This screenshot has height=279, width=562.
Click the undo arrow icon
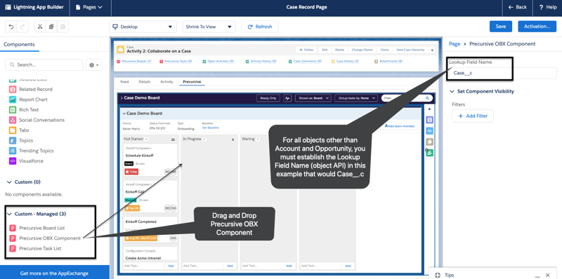coord(11,27)
